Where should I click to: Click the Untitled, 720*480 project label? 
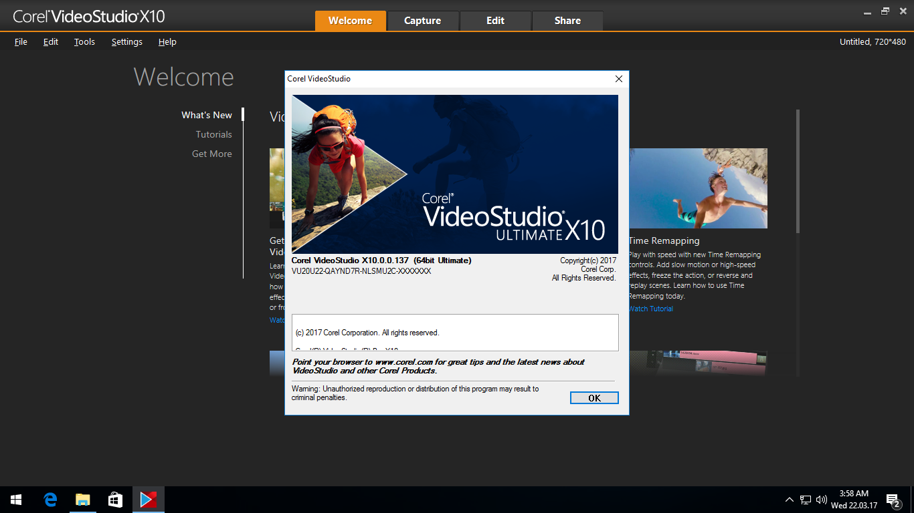pyautogui.click(x=873, y=41)
